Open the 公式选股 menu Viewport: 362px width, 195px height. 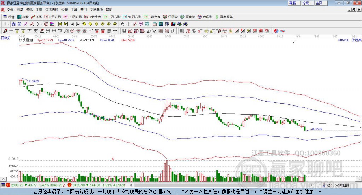[52, 10]
